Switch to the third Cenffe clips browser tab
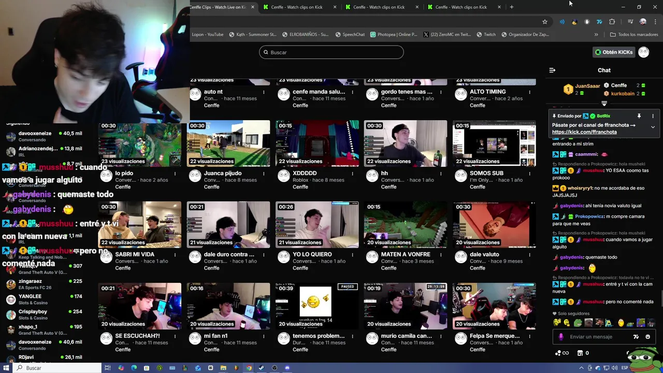663x373 pixels. 382,7
